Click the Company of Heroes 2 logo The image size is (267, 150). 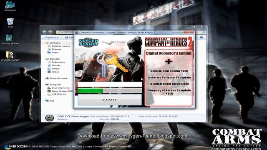coord(169,42)
